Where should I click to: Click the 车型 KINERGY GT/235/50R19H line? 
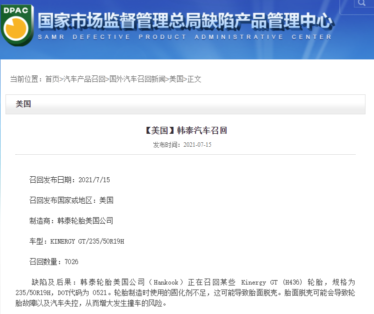click(x=76, y=241)
